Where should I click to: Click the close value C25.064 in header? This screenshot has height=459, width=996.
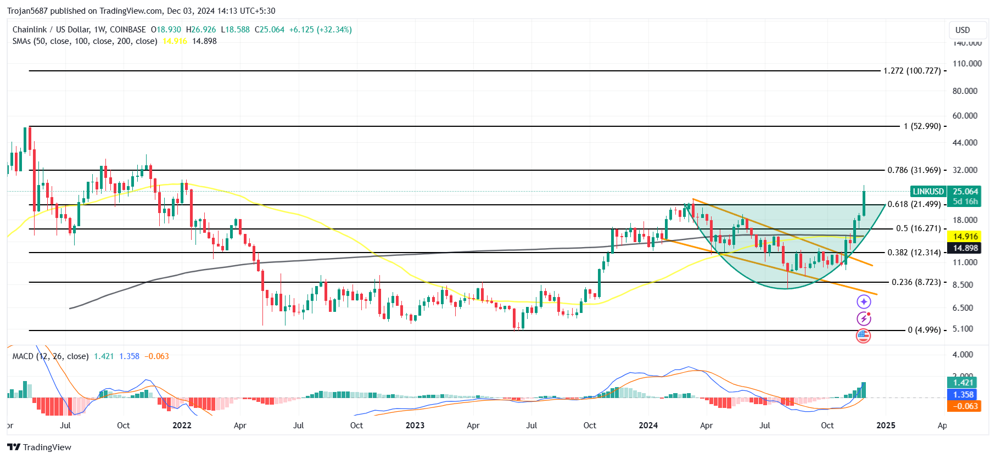[270, 30]
